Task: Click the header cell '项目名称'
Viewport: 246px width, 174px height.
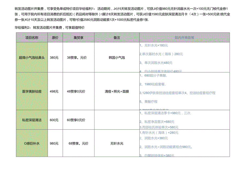Action: 32,38
